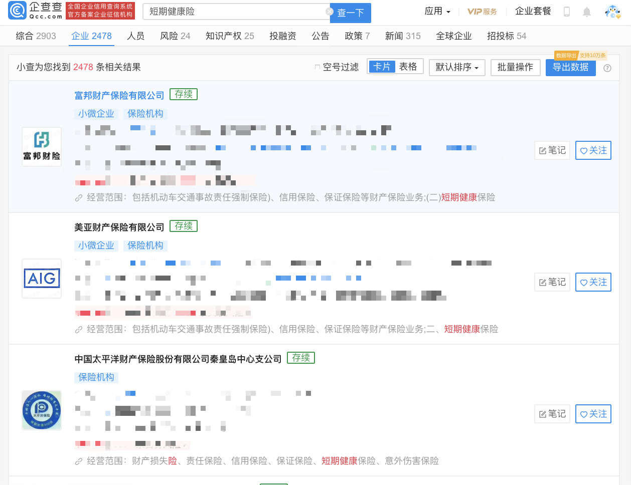Switch to 卡片 card view
This screenshot has width=631, height=485.
[x=382, y=67]
